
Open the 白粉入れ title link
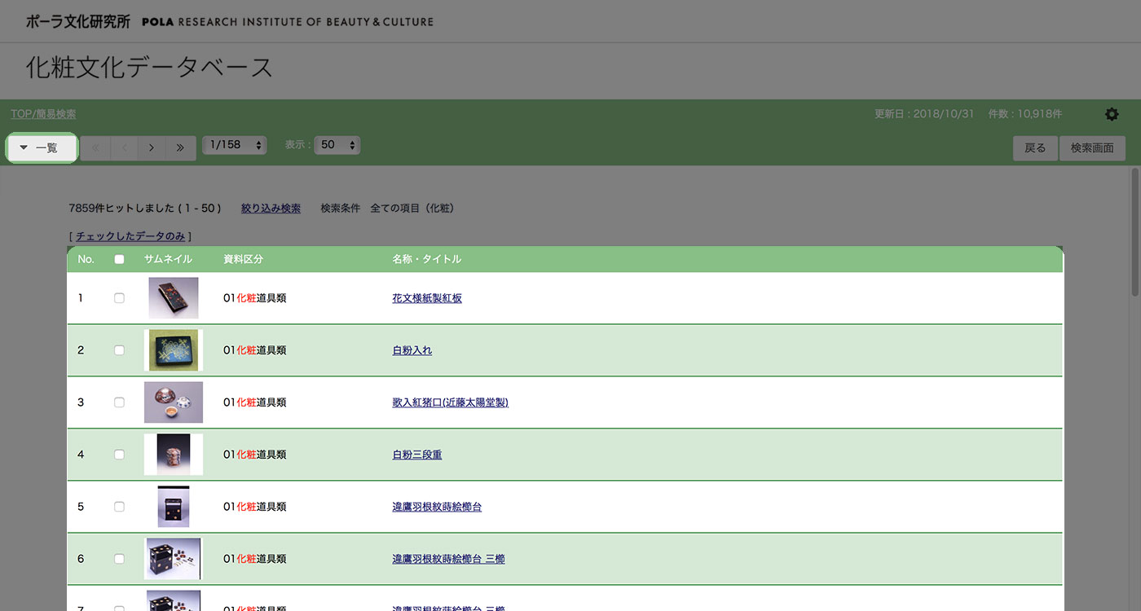click(x=412, y=350)
